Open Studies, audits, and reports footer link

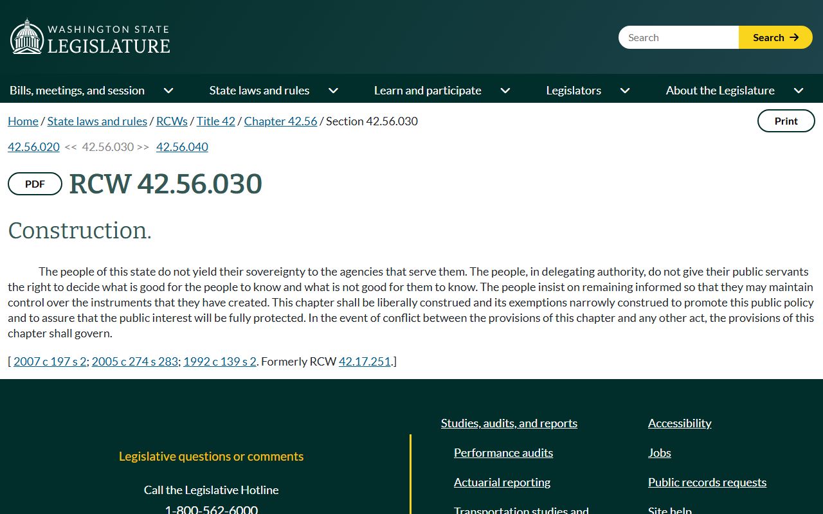pos(509,423)
